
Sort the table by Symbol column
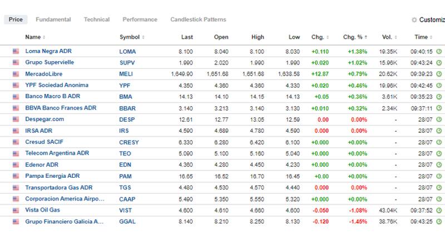pos(131,37)
